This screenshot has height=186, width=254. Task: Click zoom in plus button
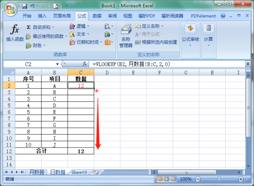click(x=241, y=179)
